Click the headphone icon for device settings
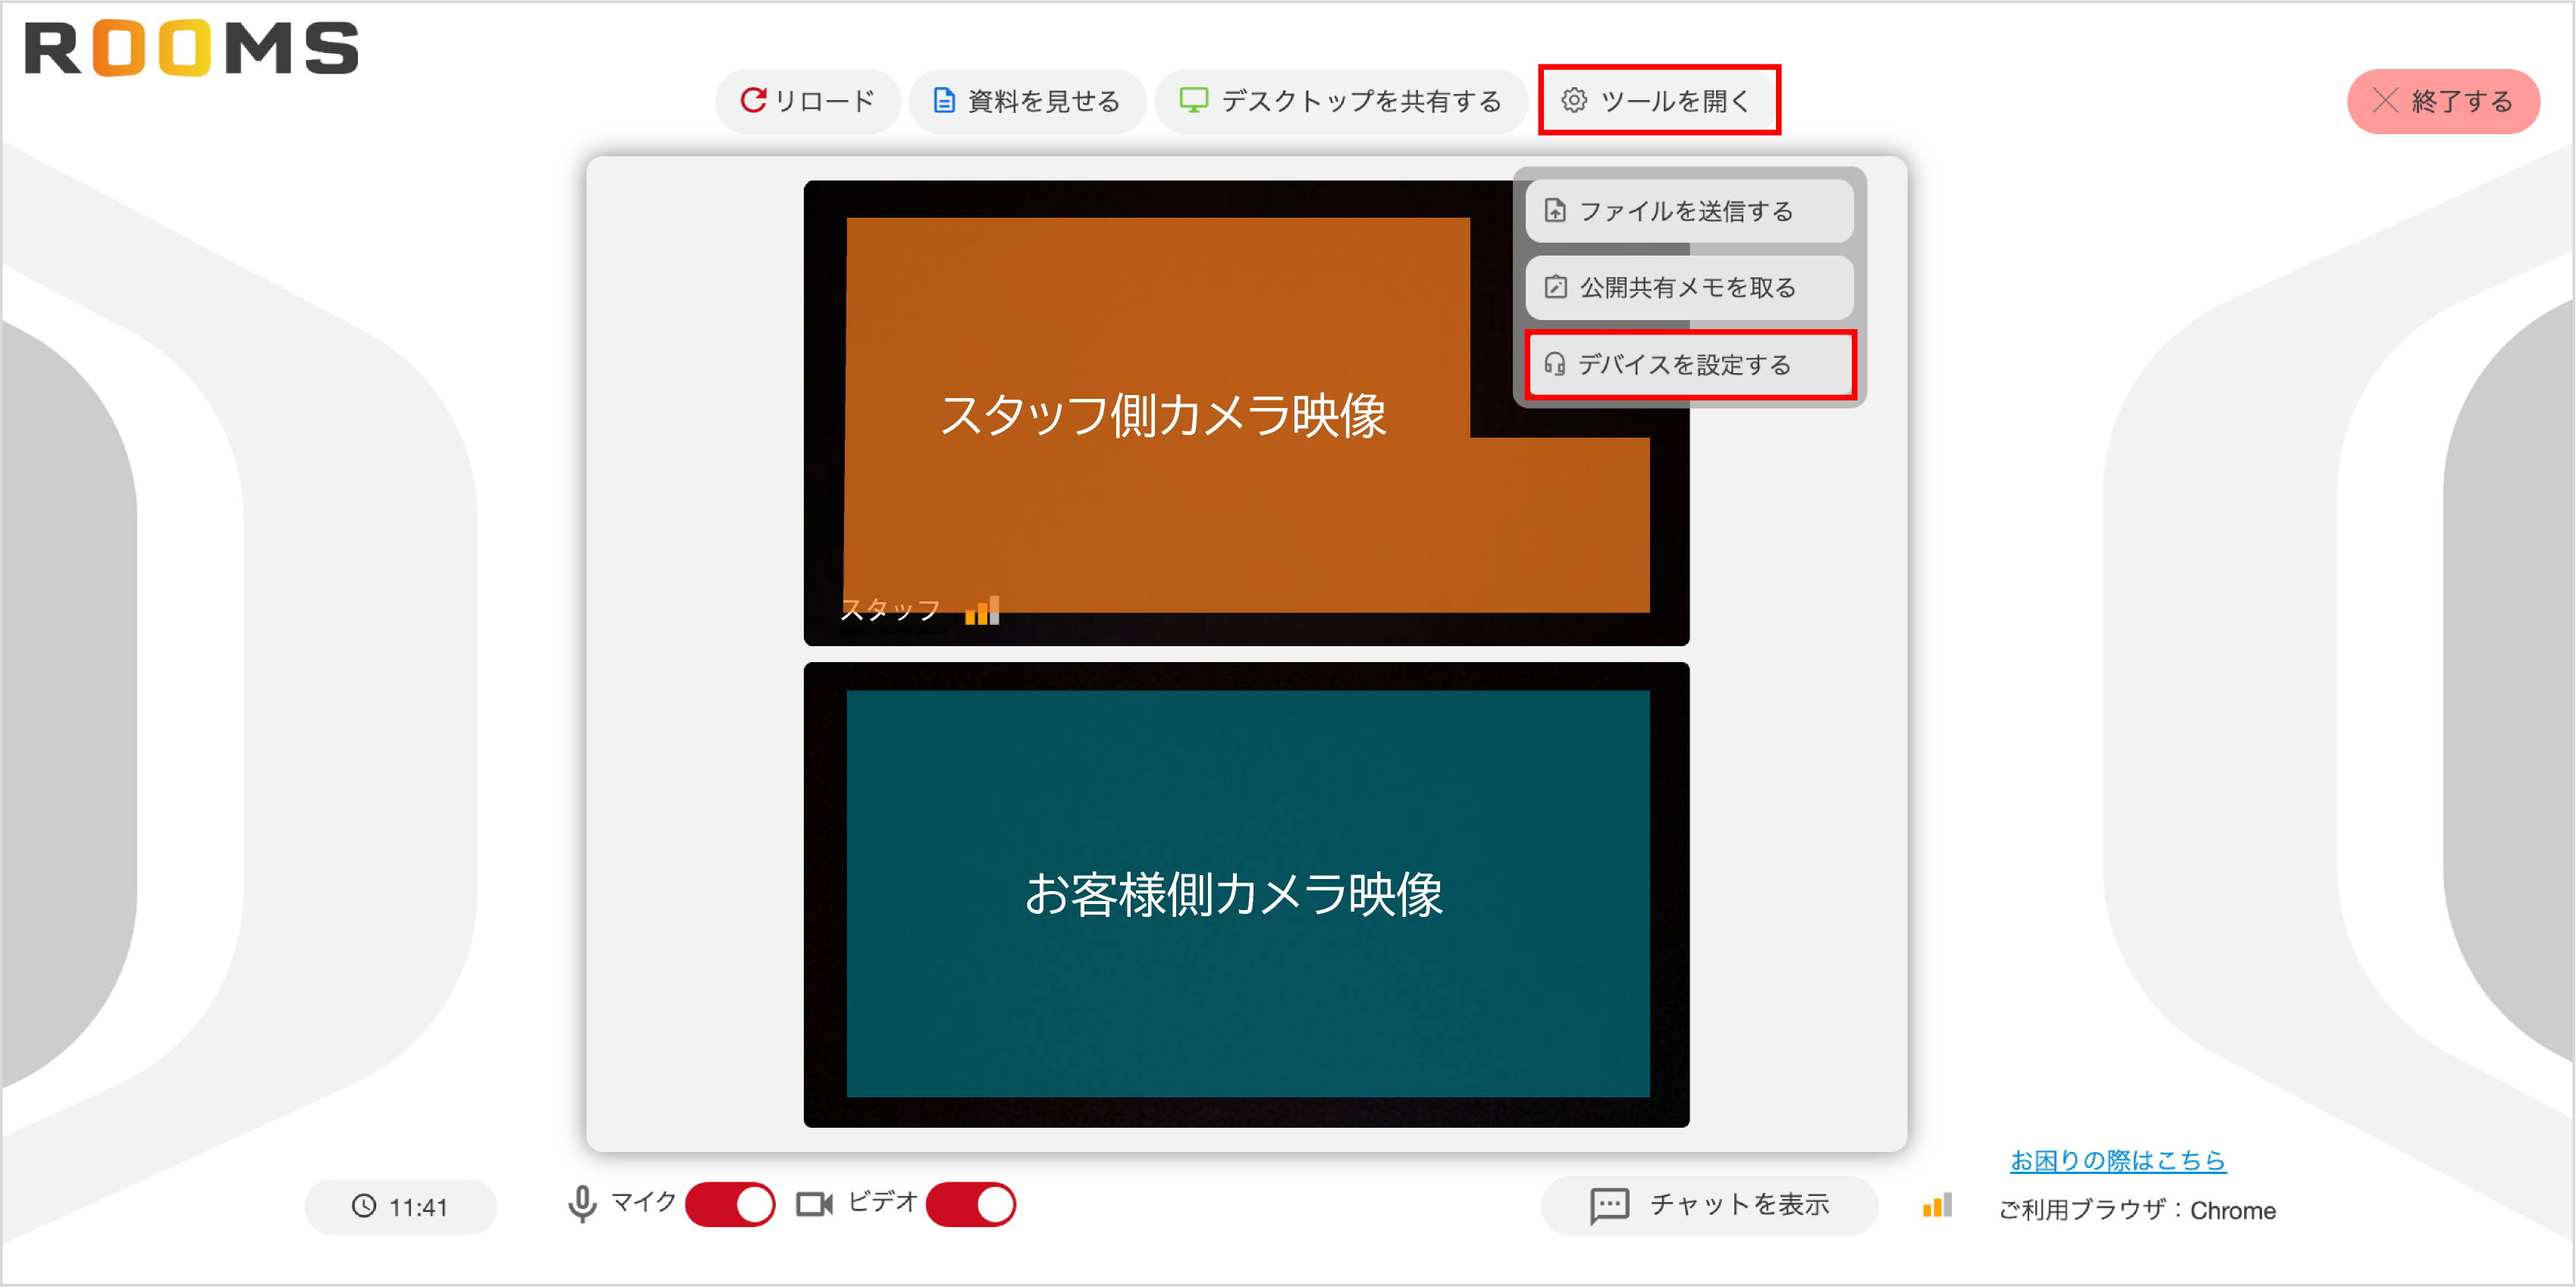Image resolution: width=2576 pixels, height=1287 pixels. 1554,365
